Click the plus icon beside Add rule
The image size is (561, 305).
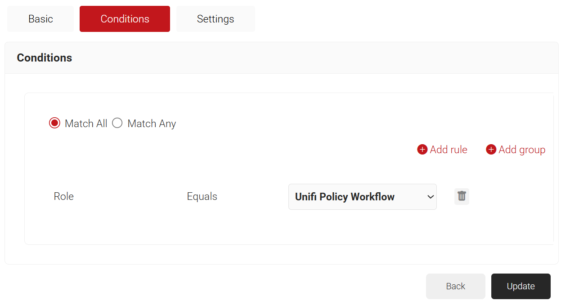[x=422, y=150]
